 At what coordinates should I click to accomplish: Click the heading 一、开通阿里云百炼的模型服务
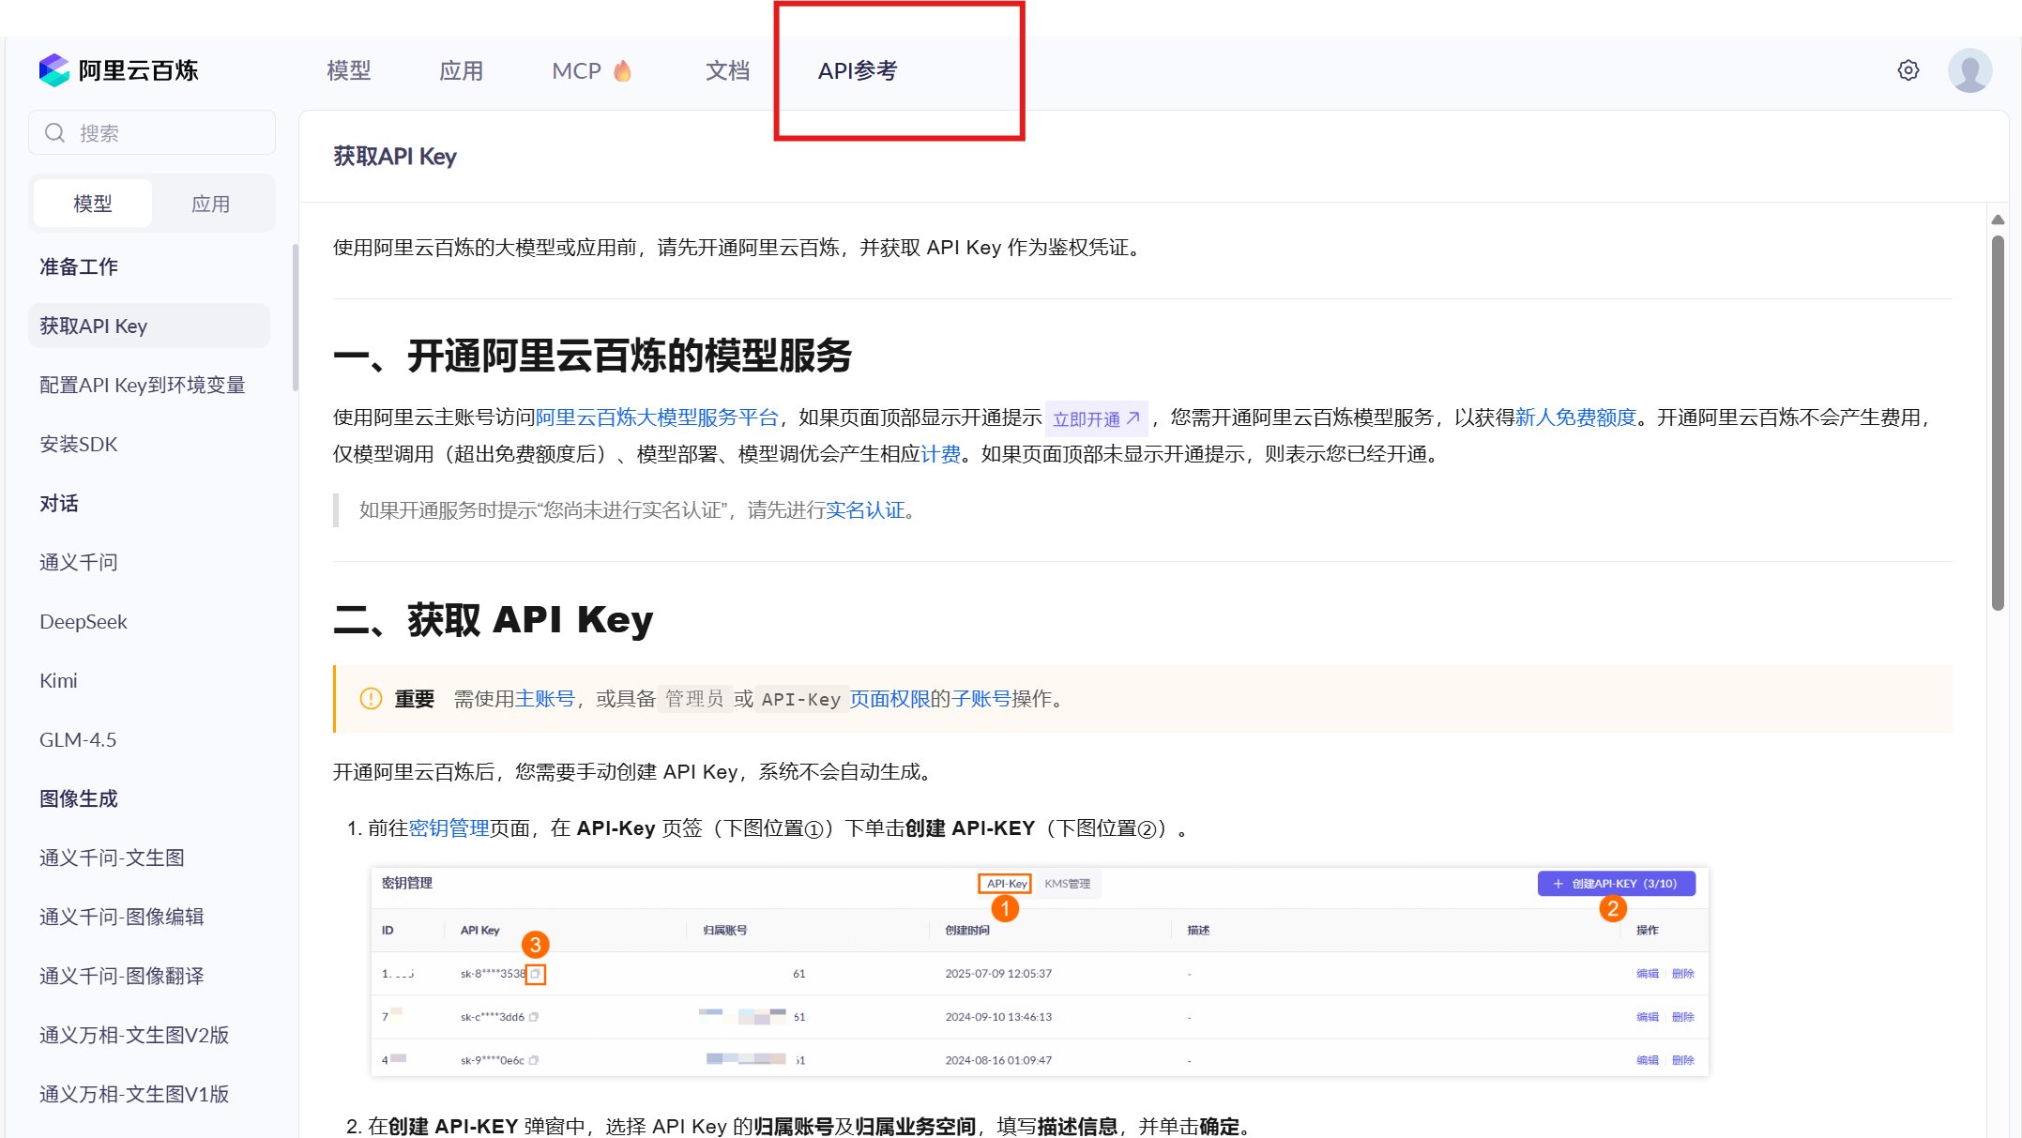click(592, 356)
